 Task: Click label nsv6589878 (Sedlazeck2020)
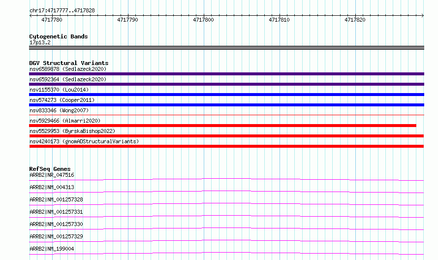point(68,69)
